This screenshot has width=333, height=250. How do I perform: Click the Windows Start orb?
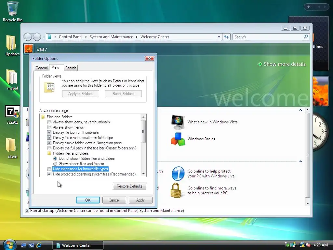coord(10,245)
